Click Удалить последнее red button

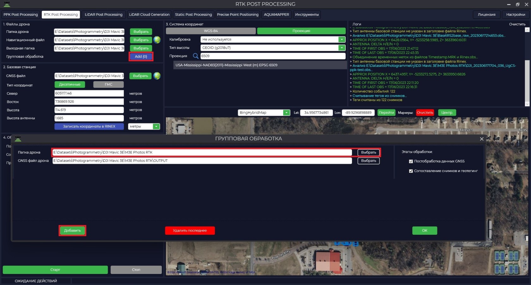click(190, 230)
